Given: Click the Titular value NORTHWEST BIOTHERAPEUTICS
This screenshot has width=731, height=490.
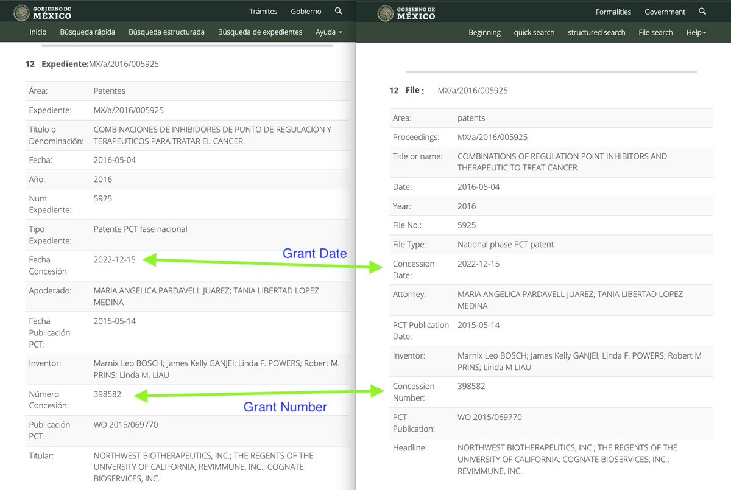Looking at the screenshot, I should (204, 467).
